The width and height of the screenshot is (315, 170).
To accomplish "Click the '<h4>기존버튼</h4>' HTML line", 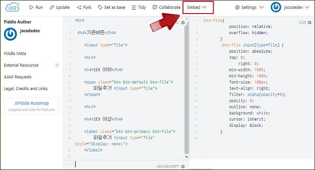I will click(97, 32).
